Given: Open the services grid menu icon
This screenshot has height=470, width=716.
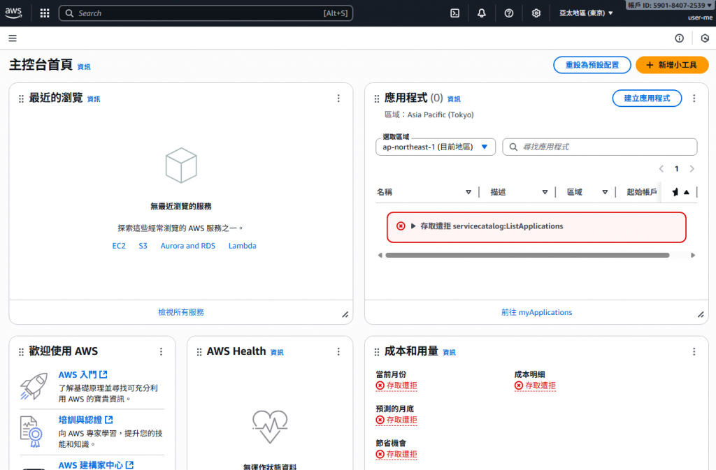Looking at the screenshot, I should click(45, 13).
